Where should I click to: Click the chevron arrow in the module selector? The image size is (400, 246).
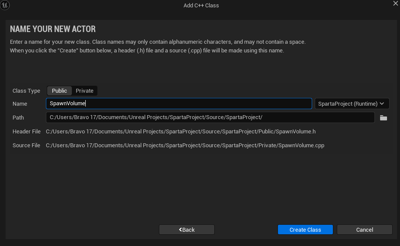pos(382,104)
